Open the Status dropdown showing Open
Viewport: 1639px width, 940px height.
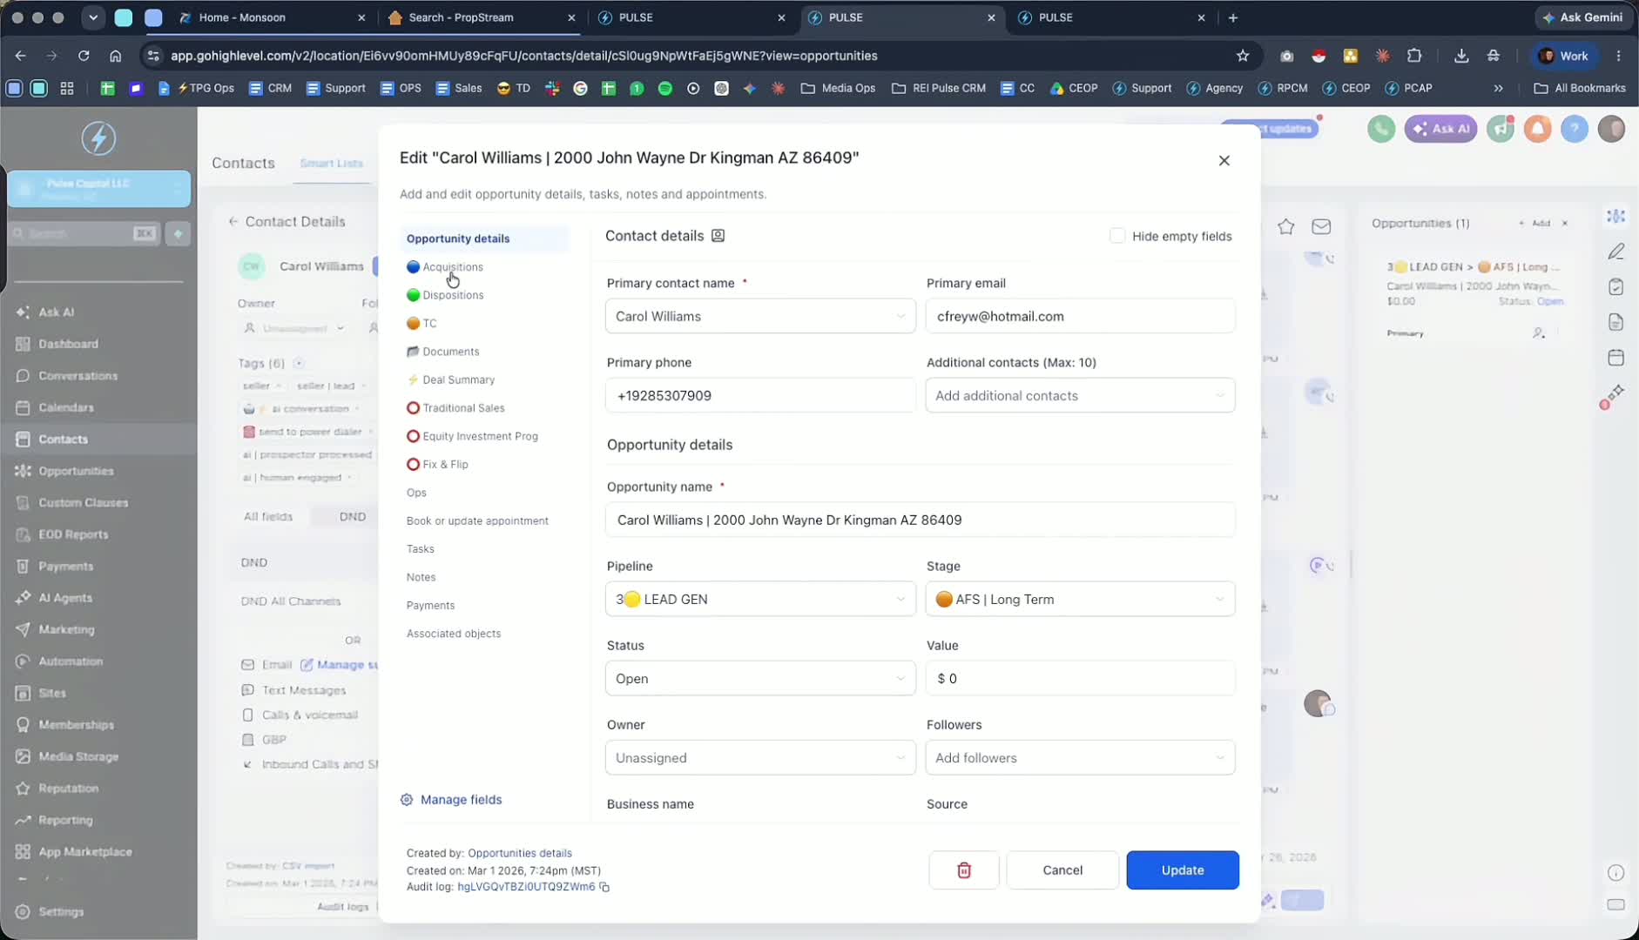pos(760,678)
